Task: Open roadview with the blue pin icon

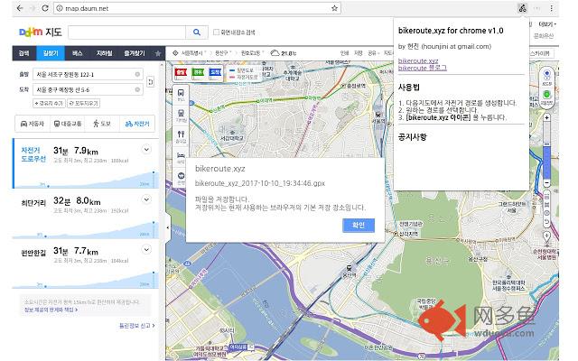Action: coord(546,77)
